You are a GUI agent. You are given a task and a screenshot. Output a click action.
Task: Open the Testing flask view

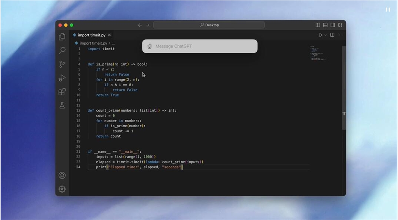tap(62, 105)
